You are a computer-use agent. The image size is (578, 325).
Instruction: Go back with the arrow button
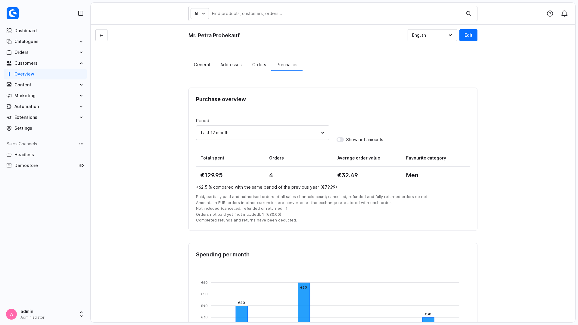point(101,35)
